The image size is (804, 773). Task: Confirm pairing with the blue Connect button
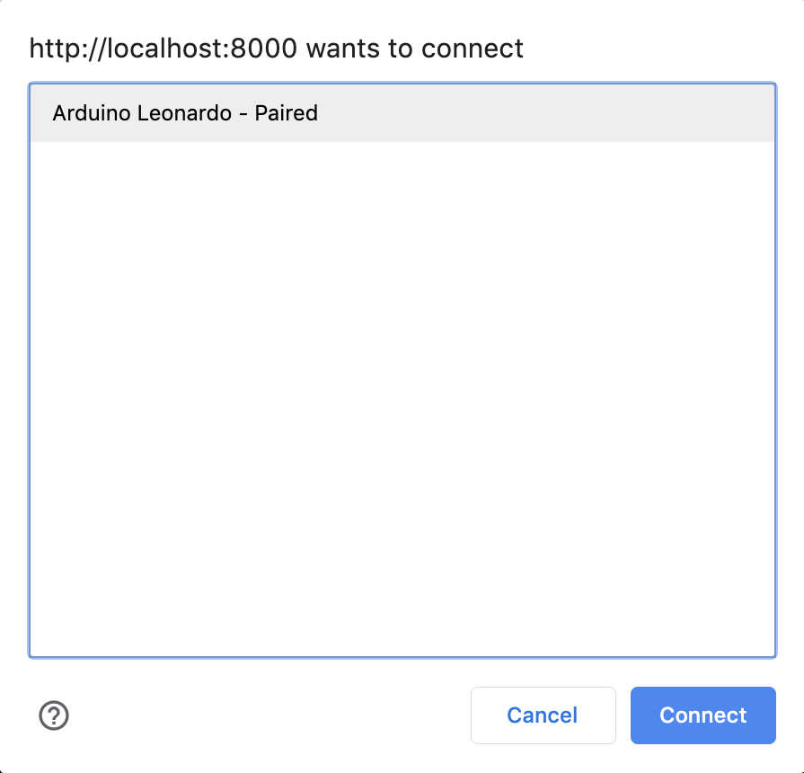(703, 715)
